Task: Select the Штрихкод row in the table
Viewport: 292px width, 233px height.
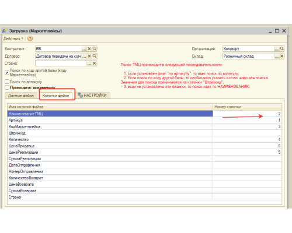Action: [145, 133]
